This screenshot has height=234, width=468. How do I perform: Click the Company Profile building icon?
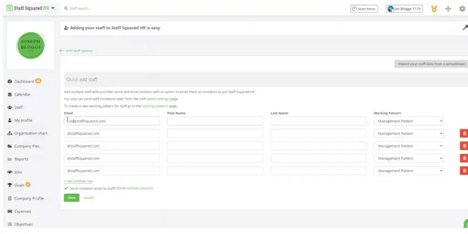coord(10,198)
